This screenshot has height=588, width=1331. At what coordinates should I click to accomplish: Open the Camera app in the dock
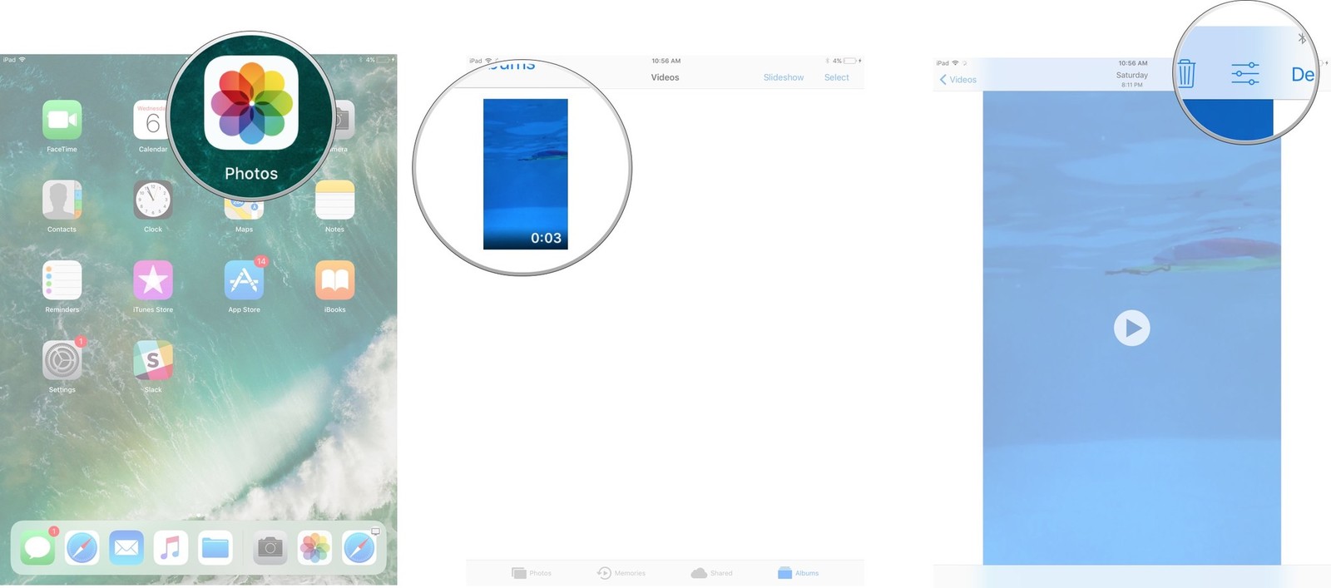pos(270,547)
